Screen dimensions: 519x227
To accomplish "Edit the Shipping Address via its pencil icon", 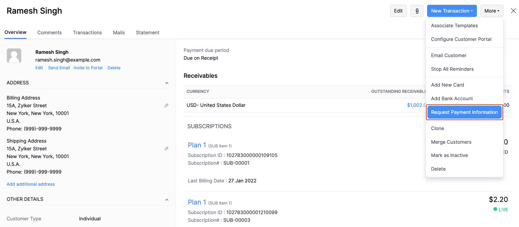I will click(x=166, y=148).
